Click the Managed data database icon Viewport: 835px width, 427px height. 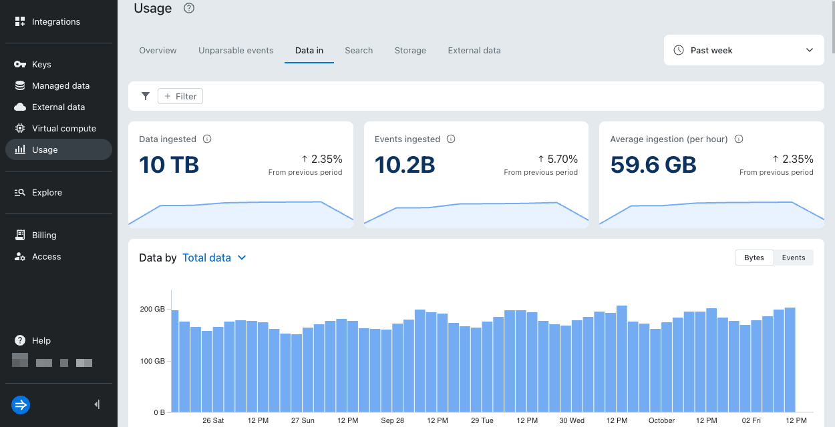pos(20,85)
